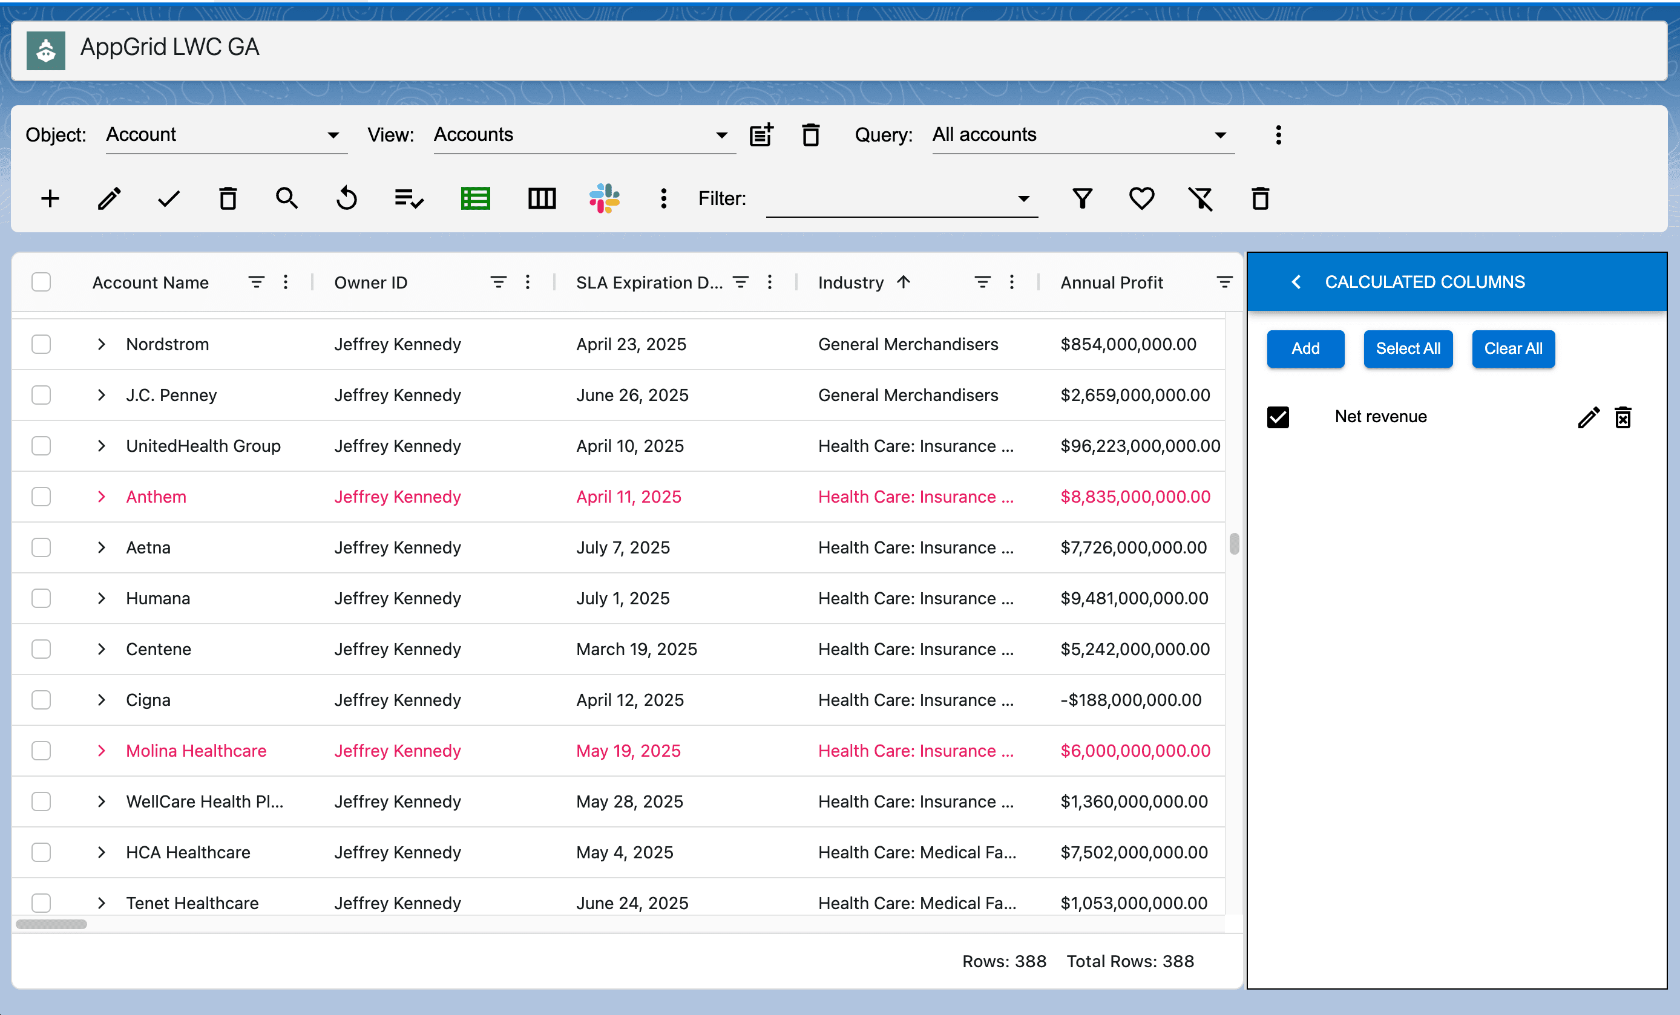The image size is (1680, 1015).
Task: Open the Industry column options menu
Action: [1012, 282]
